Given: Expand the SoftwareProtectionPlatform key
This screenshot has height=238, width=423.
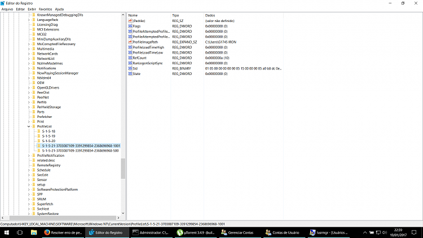Looking at the screenshot, I should (29, 189).
